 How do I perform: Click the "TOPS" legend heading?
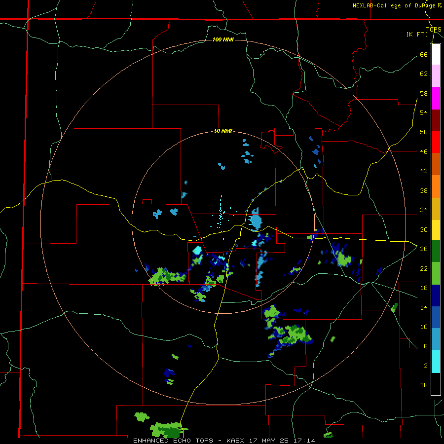coord(434,30)
